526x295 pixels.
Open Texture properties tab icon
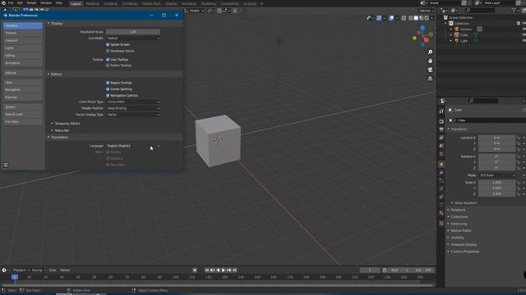coord(441,223)
